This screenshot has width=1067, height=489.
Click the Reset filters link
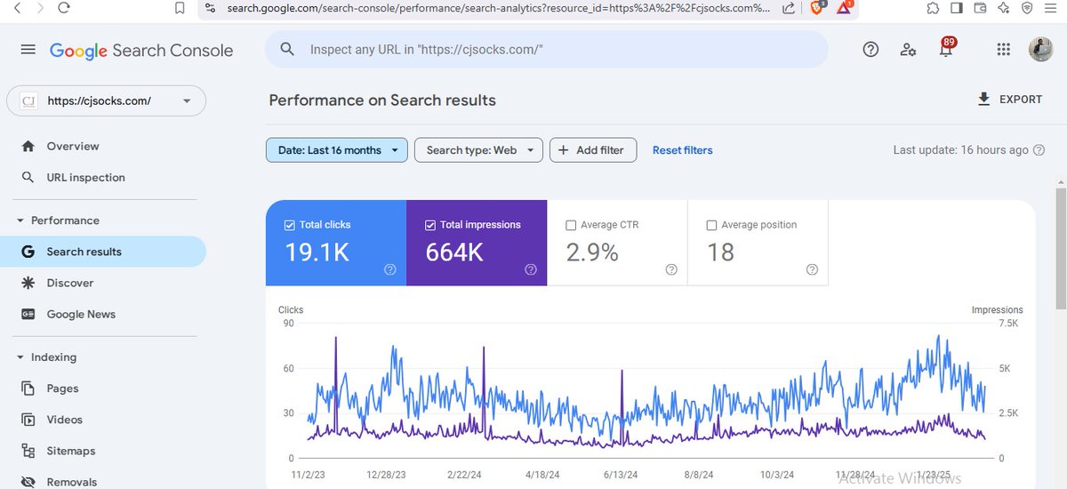683,150
